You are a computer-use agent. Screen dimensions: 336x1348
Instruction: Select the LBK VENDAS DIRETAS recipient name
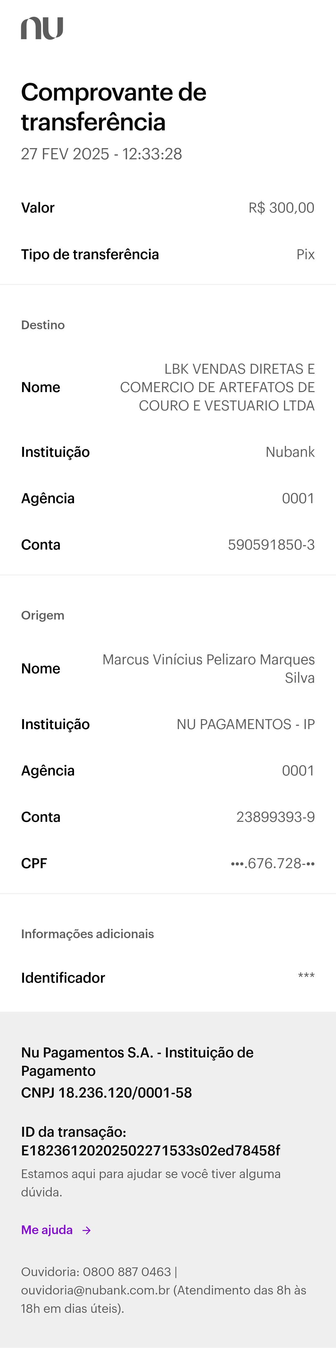(217, 387)
